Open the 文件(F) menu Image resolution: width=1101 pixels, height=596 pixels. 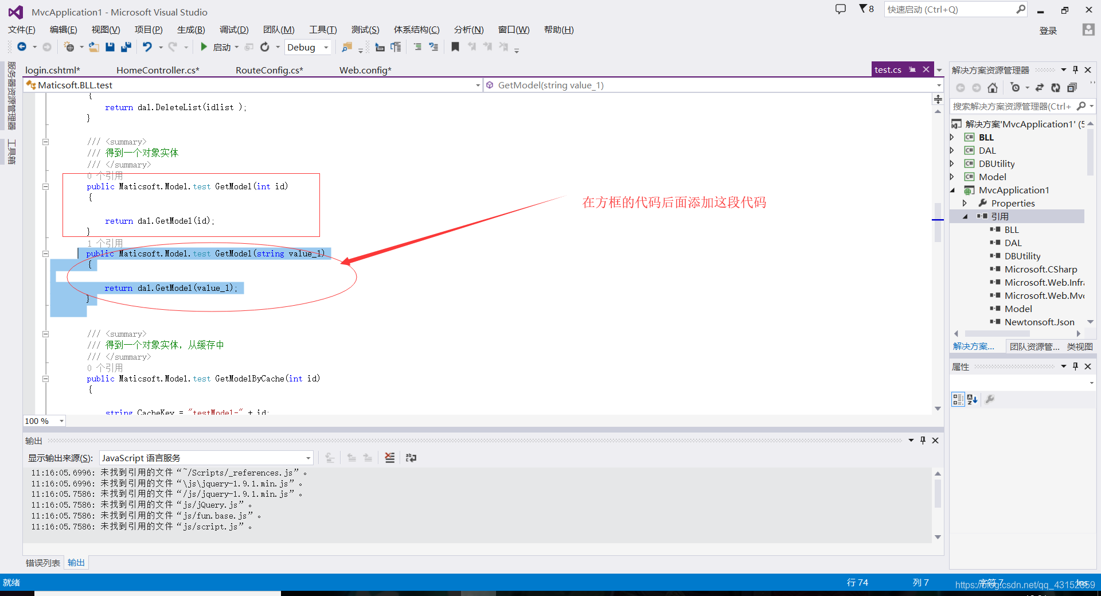click(22, 30)
